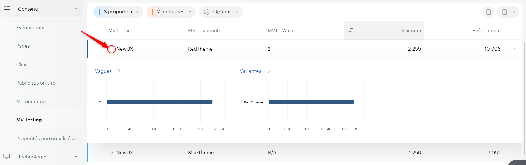526x165 pixels.
Task: Select Événements in the sidebar
Action: tap(30, 28)
